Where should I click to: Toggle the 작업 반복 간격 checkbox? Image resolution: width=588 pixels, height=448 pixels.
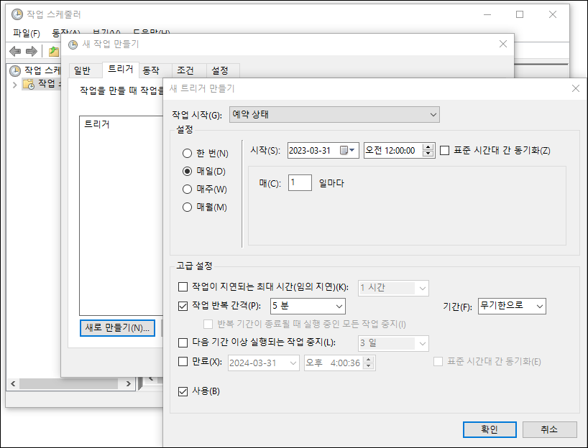click(x=183, y=307)
